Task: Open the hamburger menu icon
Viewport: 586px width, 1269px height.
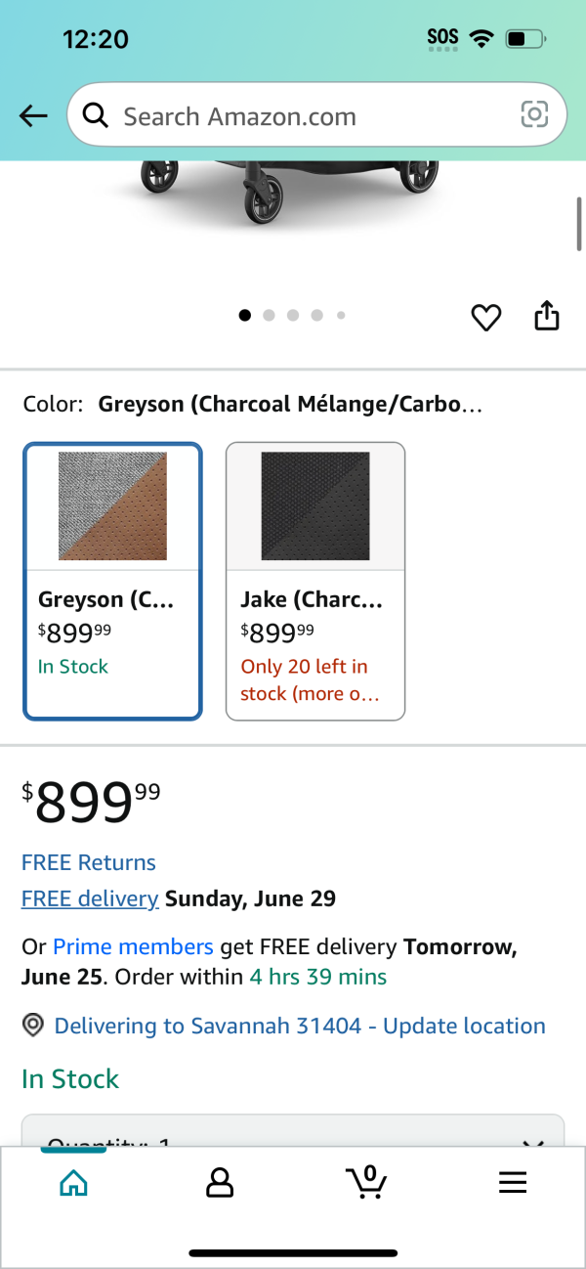Action: click(513, 1183)
